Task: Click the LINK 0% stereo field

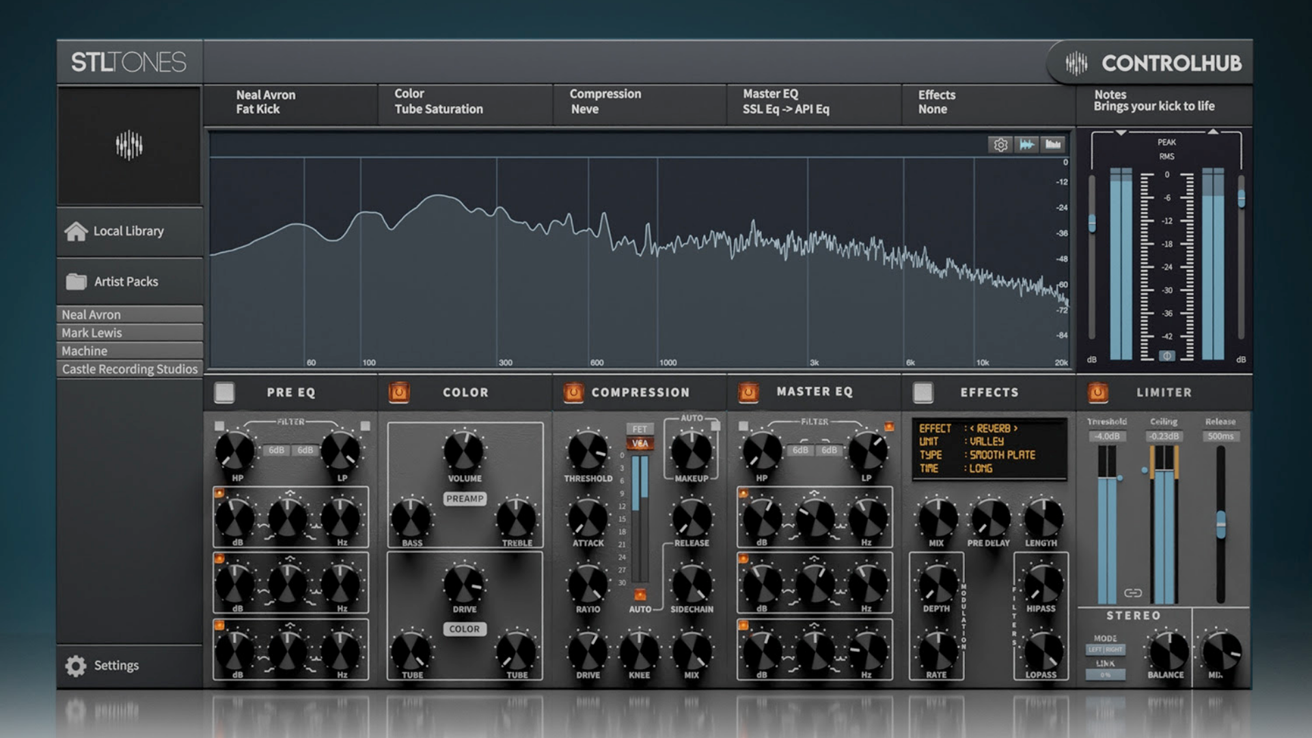Action: click(x=1106, y=674)
